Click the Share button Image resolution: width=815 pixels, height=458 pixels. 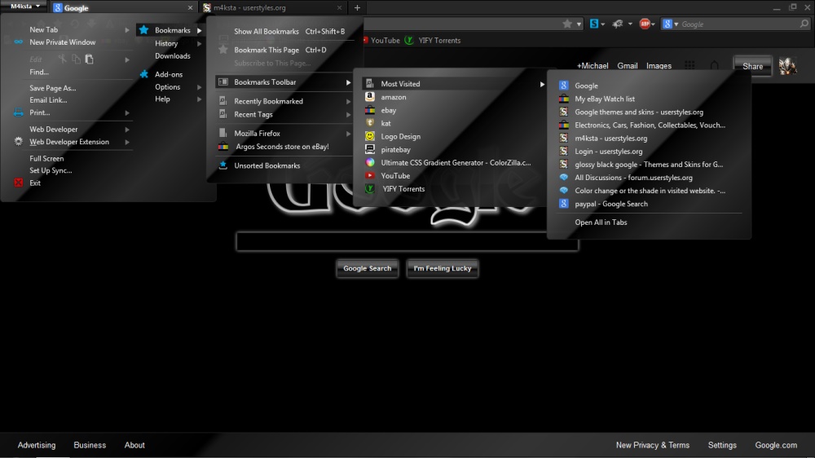click(752, 67)
